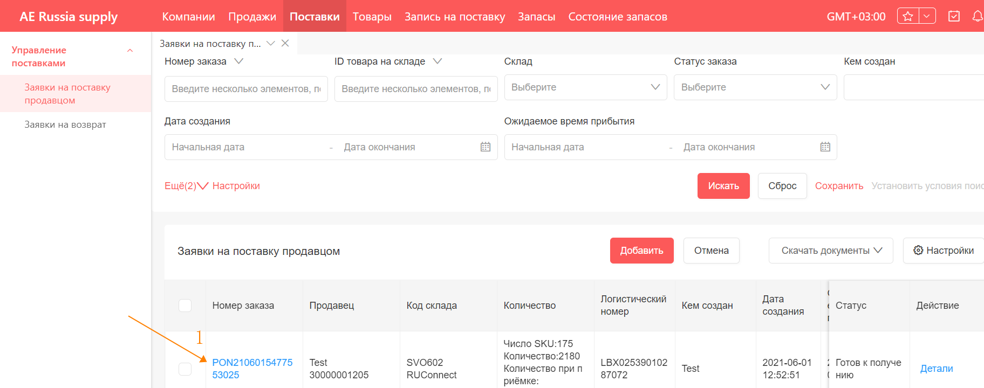Click the 'Готов к получению' status cell

(x=869, y=369)
